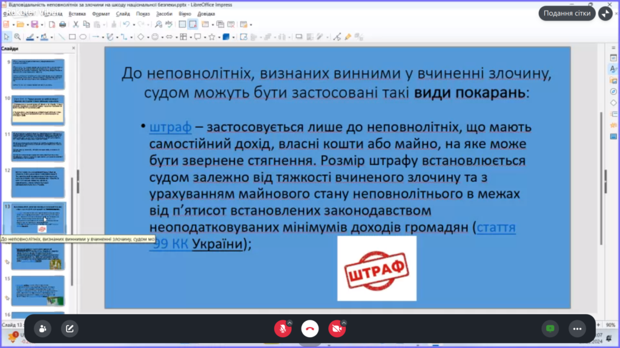Expand the Save button dropdown arrow
Screen dimensions: 620x348
tap(41, 24)
